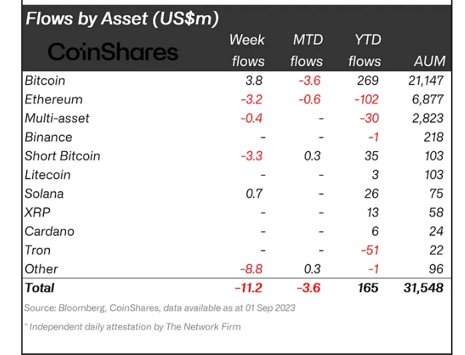
Task: Click Ethereum's YTD flows value -102
Action: click(x=366, y=99)
